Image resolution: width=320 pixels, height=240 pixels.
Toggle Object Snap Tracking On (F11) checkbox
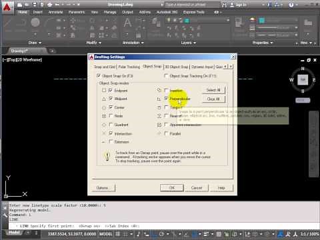(x=166, y=76)
